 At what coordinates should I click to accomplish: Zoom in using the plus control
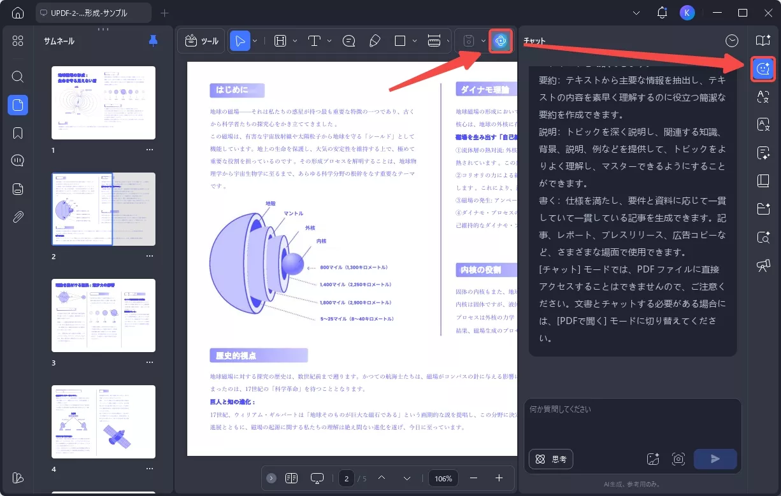[x=498, y=478]
